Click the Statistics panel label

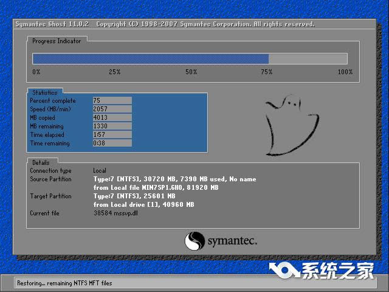click(45, 92)
